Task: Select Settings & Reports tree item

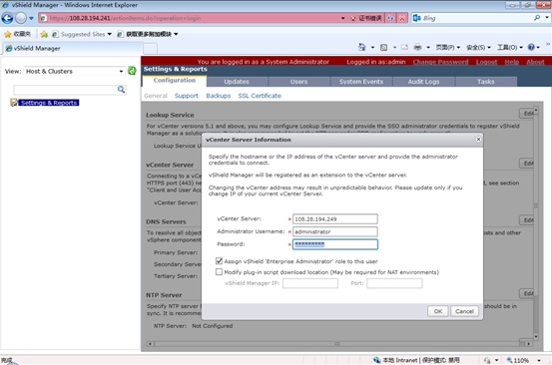Action: (x=49, y=103)
